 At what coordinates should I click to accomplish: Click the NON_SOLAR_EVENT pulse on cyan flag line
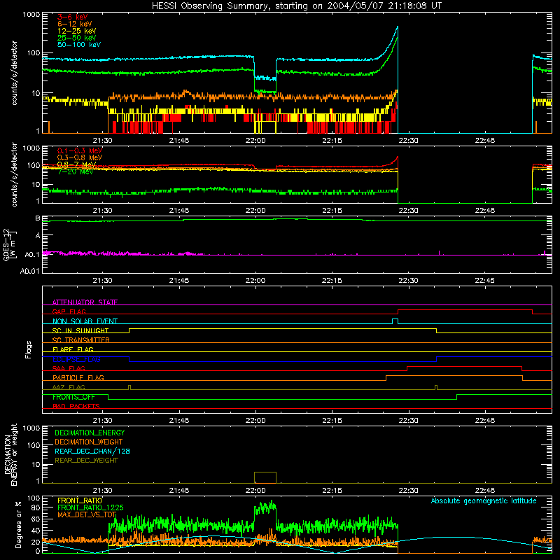395,321
